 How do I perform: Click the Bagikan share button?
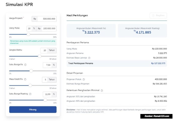point(158,16)
